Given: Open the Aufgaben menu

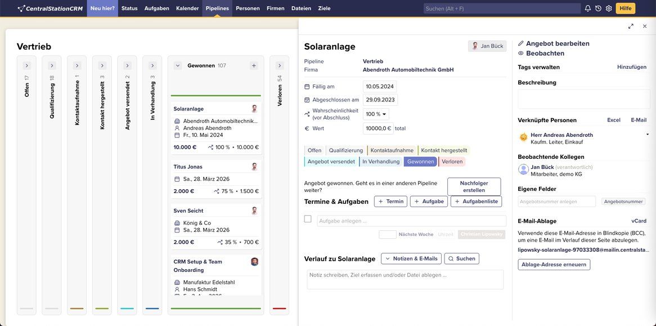Looking at the screenshot, I should [x=157, y=8].
